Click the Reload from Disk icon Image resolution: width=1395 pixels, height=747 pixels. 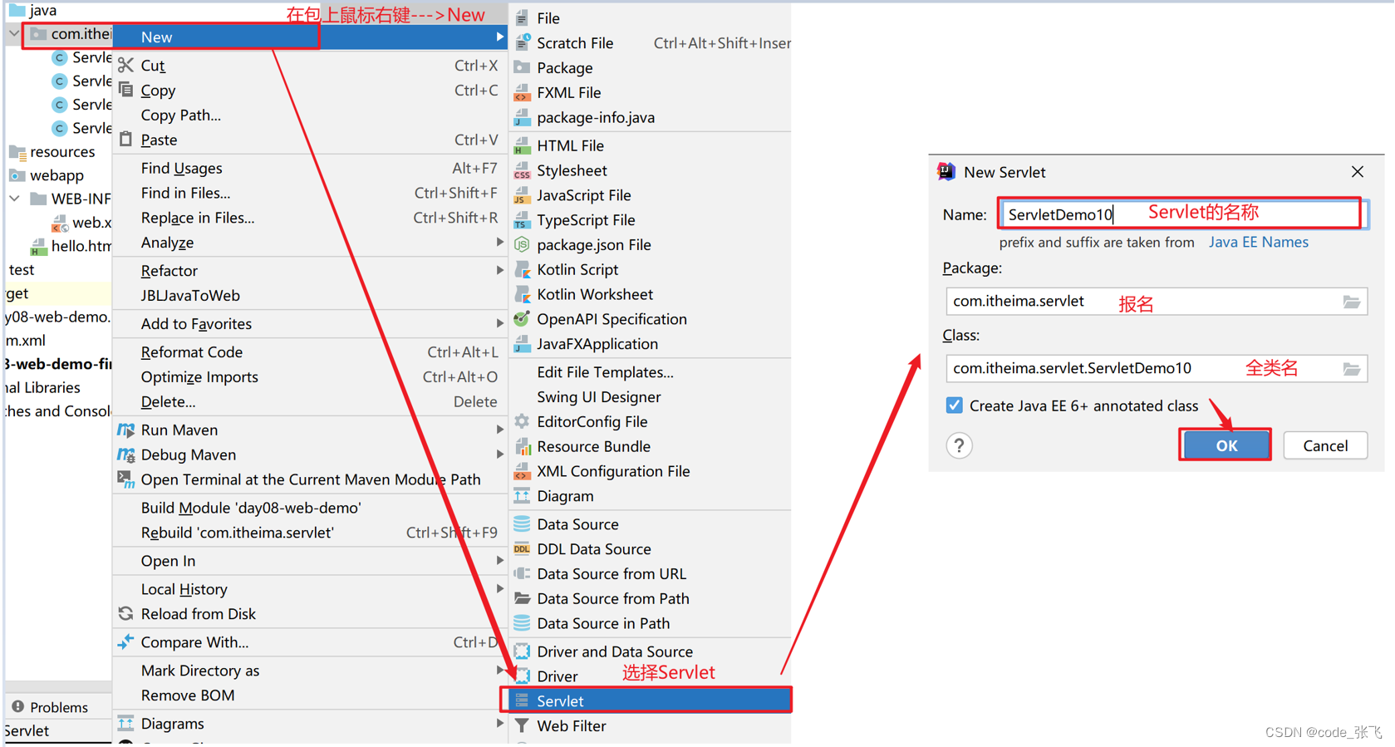(x=125, y=613)
